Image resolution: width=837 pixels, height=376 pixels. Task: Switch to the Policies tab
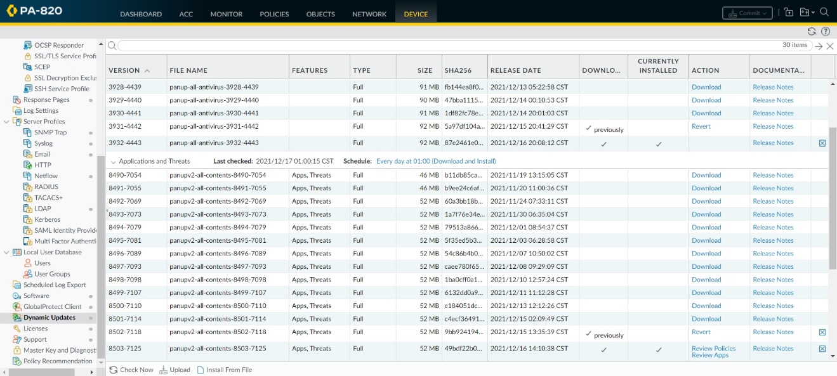point(274,14)
